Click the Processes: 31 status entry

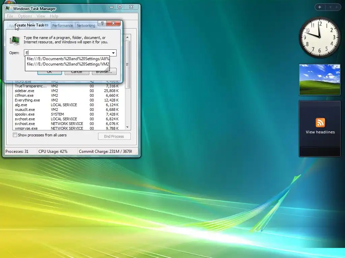17,152
